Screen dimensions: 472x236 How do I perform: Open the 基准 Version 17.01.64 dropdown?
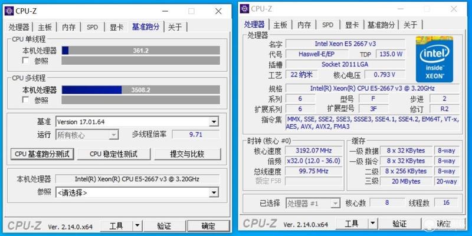click(214, 122)
